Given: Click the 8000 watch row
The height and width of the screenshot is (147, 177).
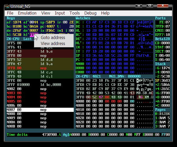Looking at the screenshot, I should [x=114, y=68].
